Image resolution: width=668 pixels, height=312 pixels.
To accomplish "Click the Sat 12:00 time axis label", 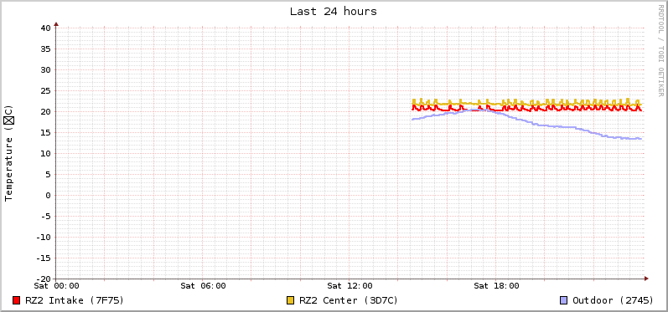I will pos(350,286).
